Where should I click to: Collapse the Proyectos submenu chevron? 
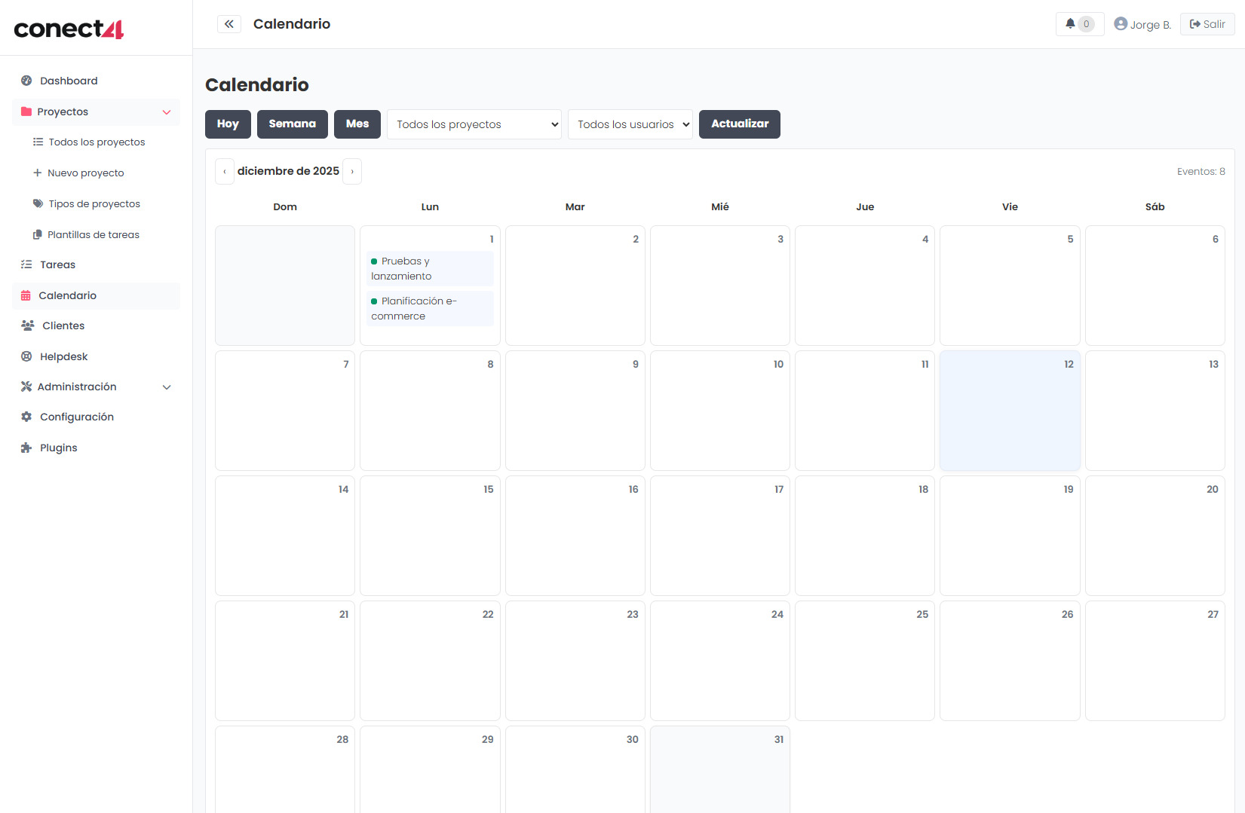167,112
